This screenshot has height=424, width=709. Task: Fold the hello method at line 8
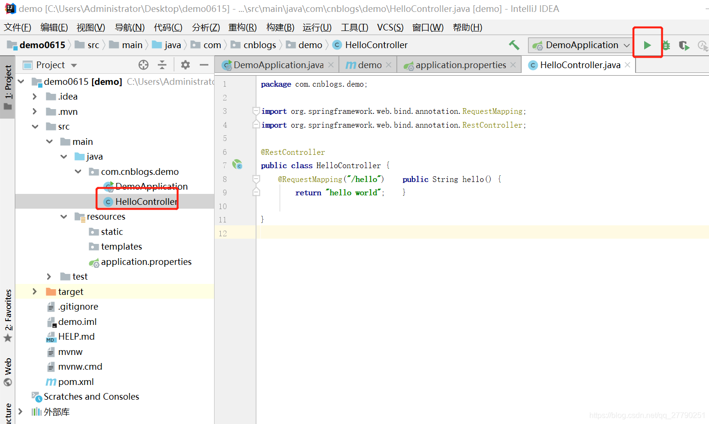pos(256,179)
